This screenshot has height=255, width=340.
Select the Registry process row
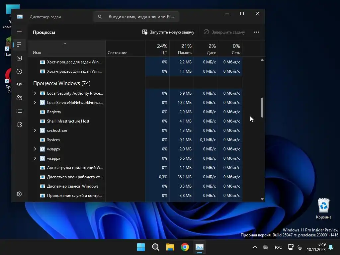(135, 112)
